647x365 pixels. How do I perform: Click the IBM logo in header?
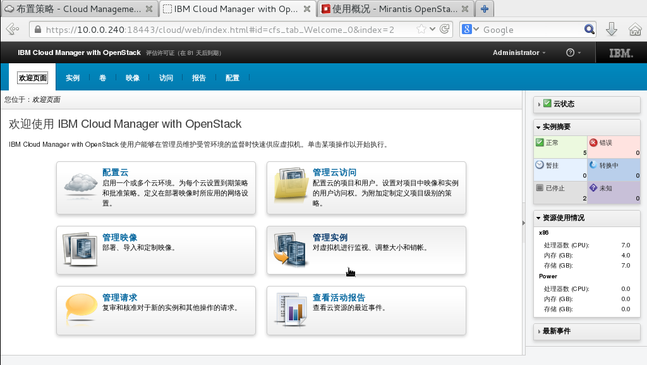pyautogui.click(x=621, y=53)
